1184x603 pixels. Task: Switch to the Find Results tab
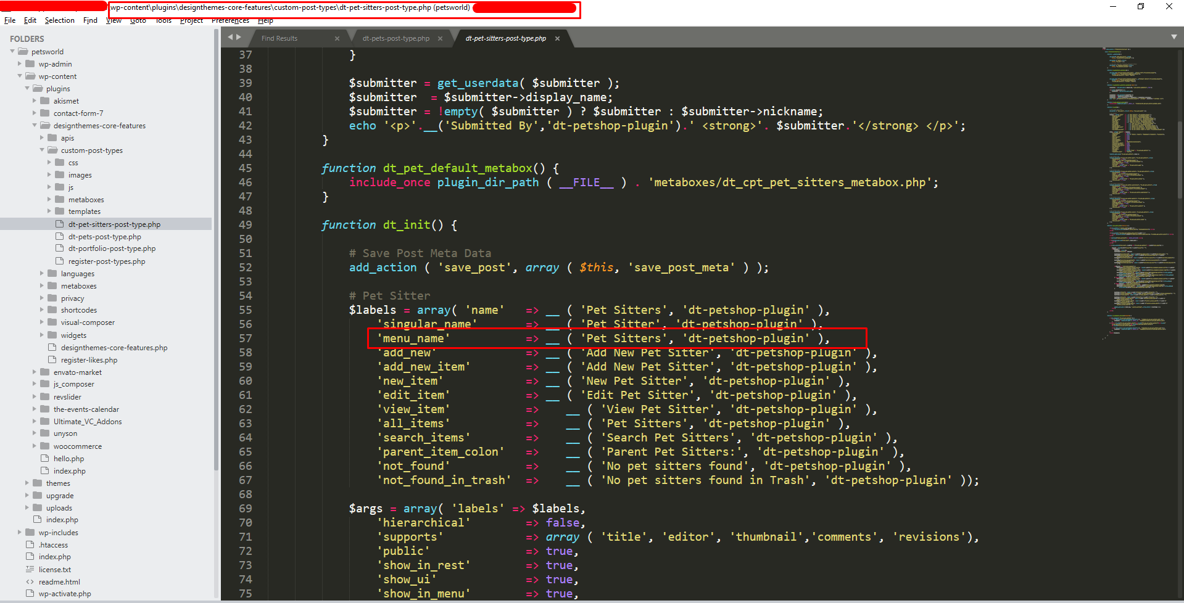(279, 38)
